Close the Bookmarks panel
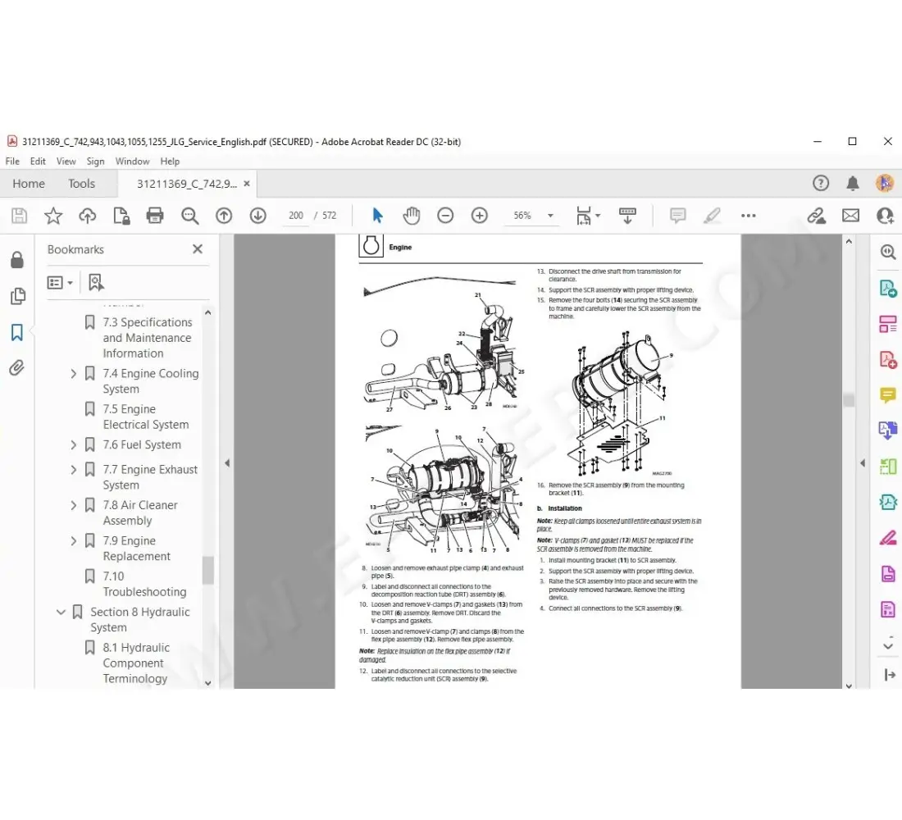 click(x=197, y=249)
